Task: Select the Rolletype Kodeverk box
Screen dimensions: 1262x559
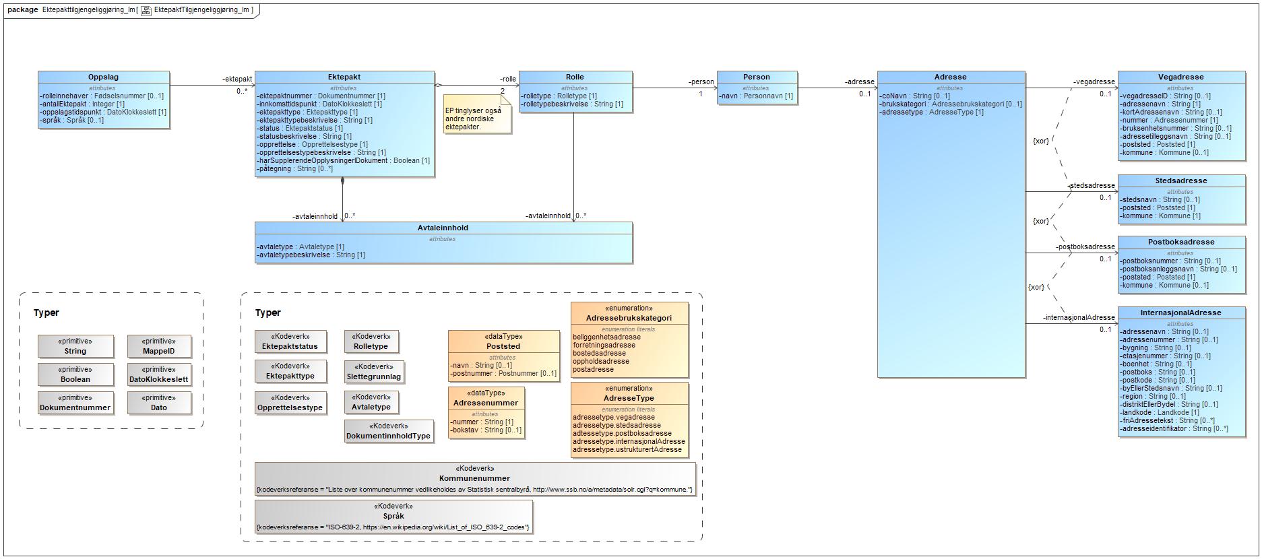Action: (x=371, y=341)
